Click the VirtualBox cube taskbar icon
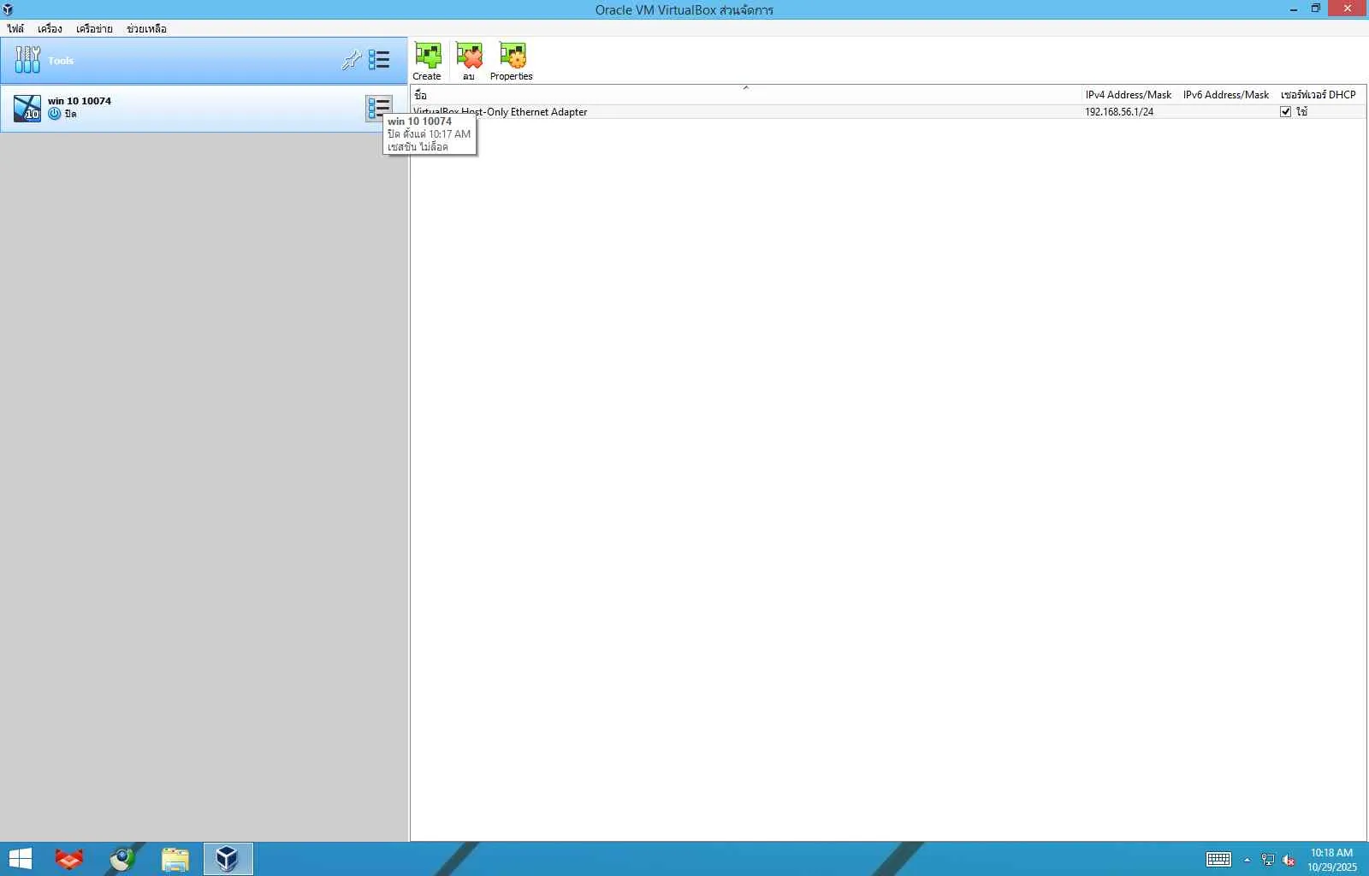Image resolution: width=1369 pixels, height=876 pixels. (228, 859)
